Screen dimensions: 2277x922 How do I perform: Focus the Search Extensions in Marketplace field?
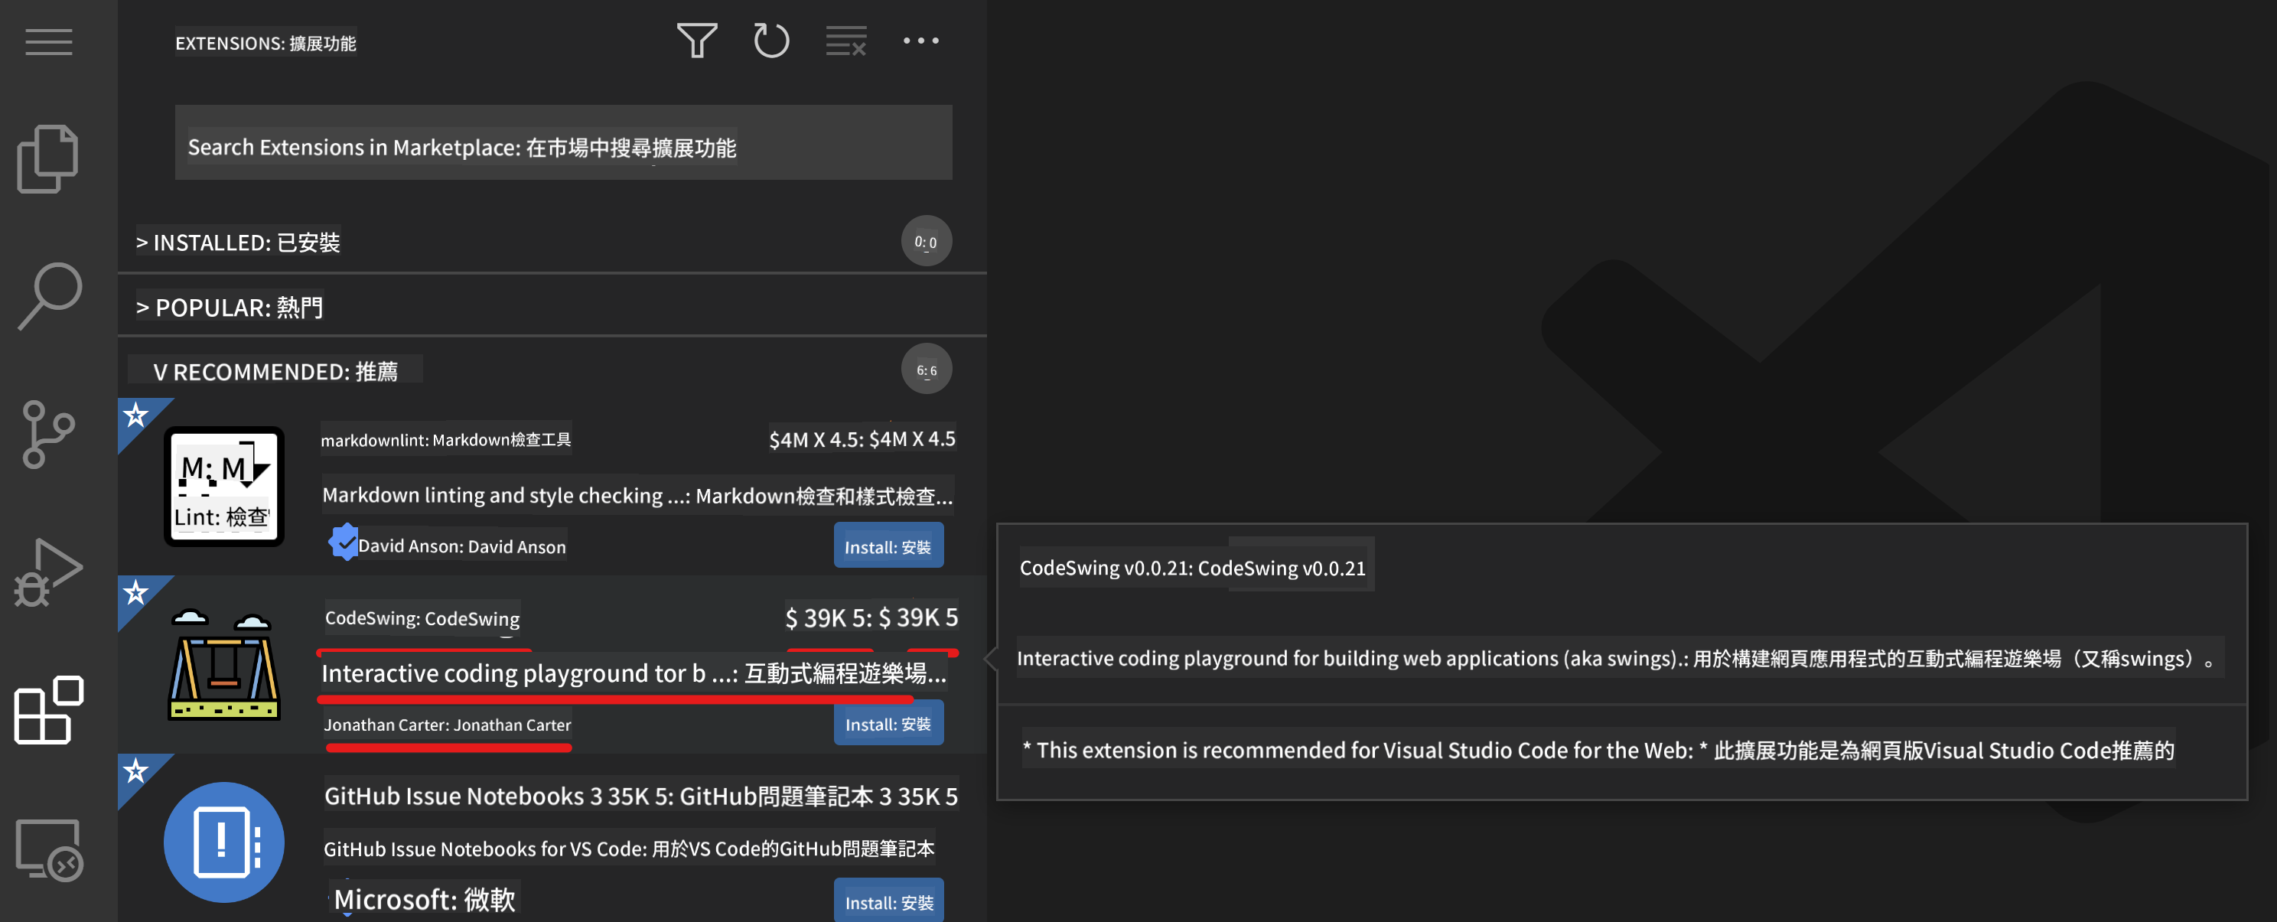pyautogui.click(x=563, y=143)
